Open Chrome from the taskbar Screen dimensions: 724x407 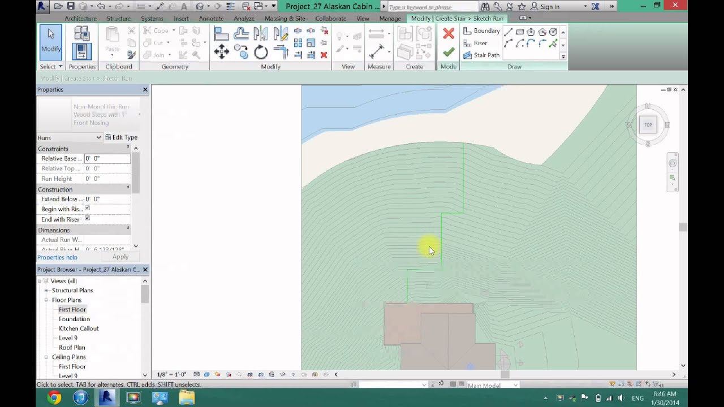click(x=54, y=398)
